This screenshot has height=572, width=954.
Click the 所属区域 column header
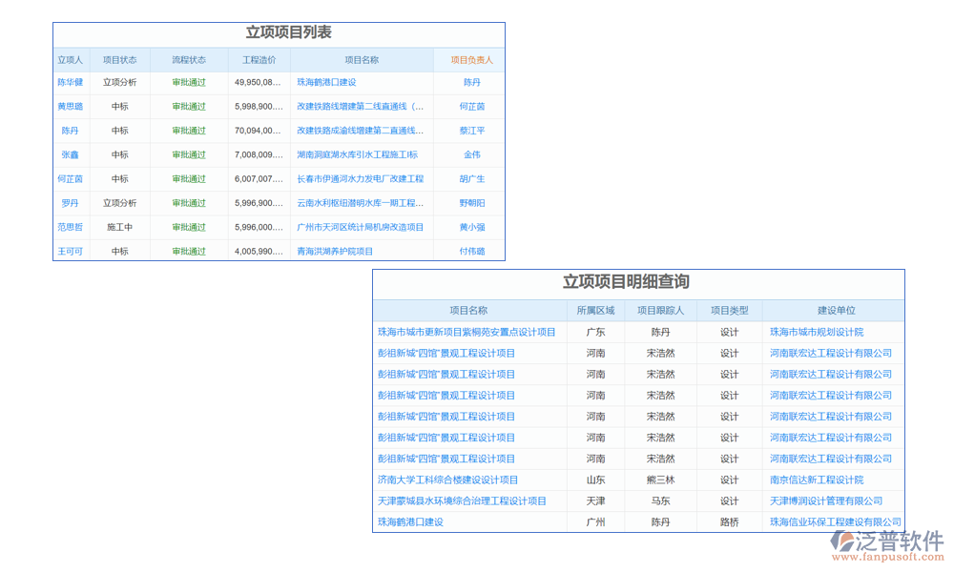[x=595, y=311]
